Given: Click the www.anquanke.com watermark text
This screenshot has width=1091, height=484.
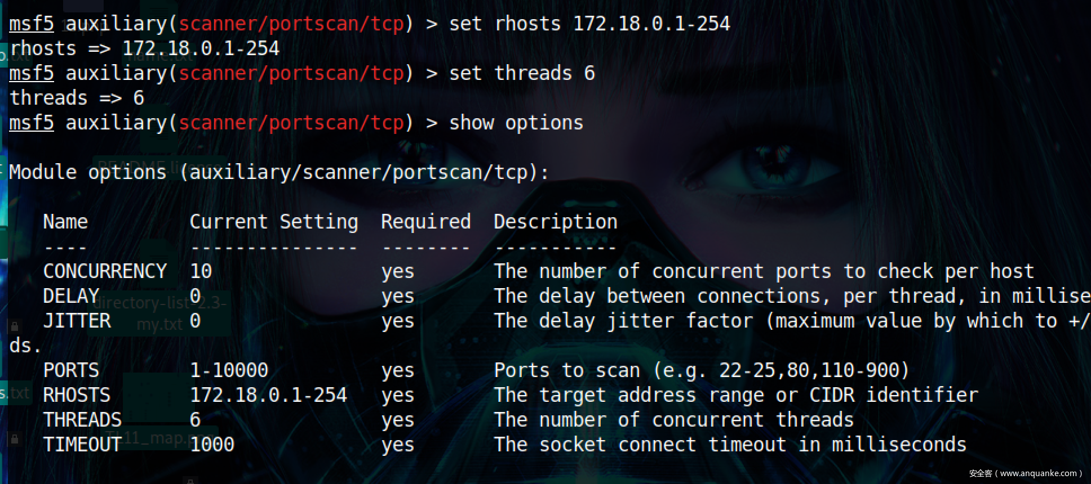Looking at the screenshot, I should (1039, 473).
